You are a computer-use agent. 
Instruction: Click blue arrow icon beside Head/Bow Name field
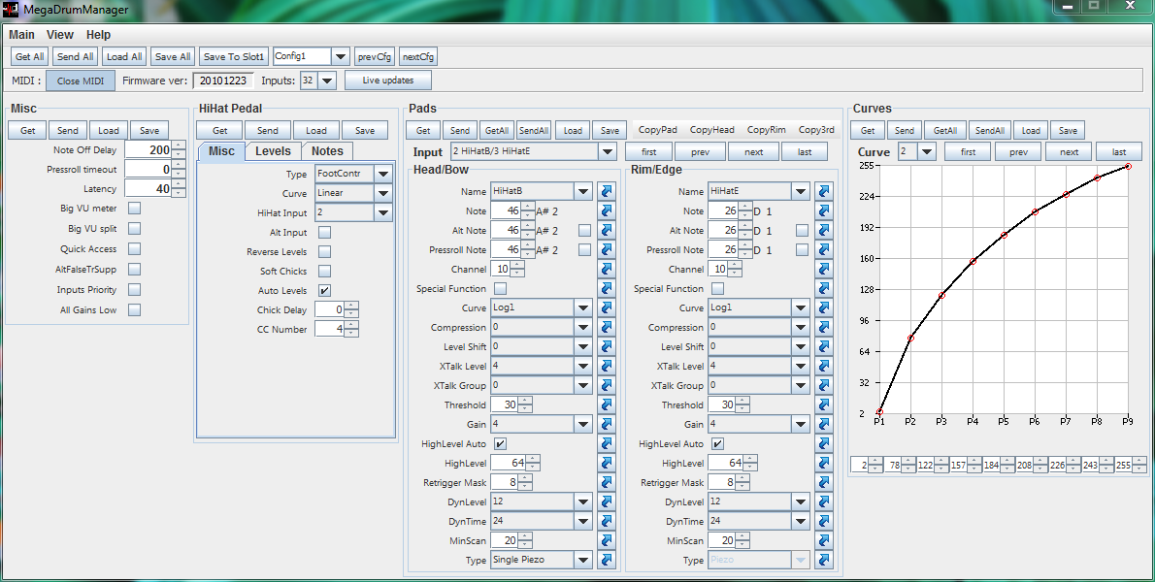click(607, 191)
